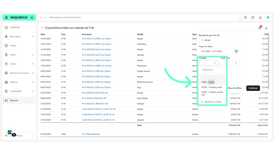Open FA # 2025327_d4b28 Rus AG
The height and width of the screenshot is (154, 274).
95,103
